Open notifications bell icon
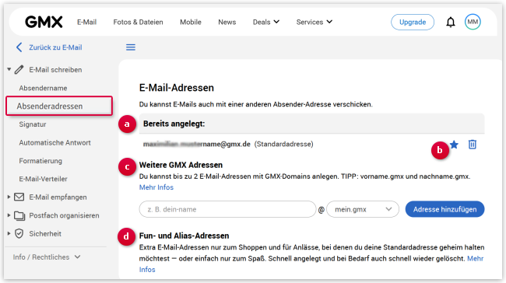 451,22
